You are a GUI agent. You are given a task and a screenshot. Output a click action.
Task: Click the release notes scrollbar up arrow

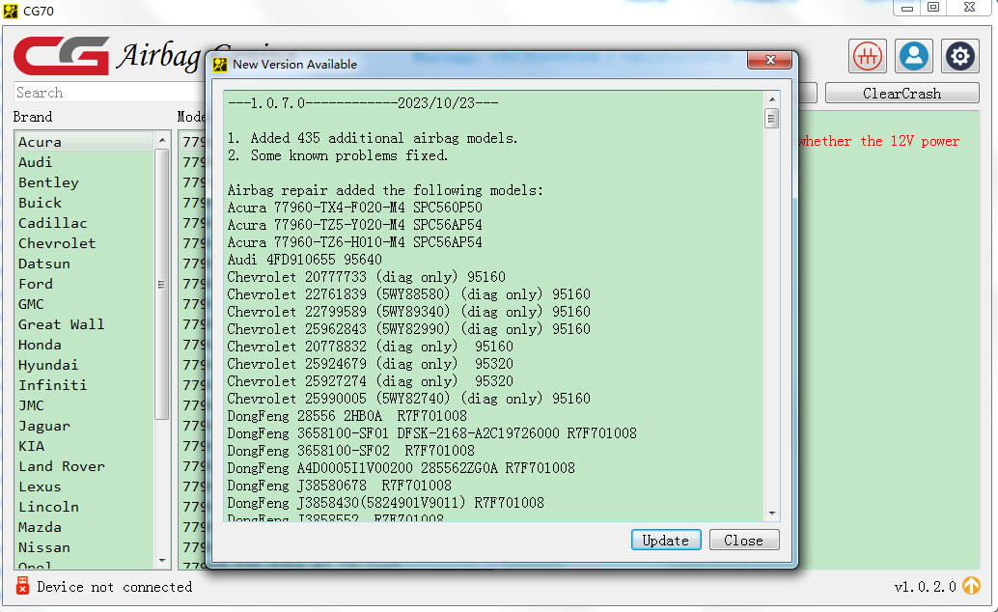click(x=771, y=99)
